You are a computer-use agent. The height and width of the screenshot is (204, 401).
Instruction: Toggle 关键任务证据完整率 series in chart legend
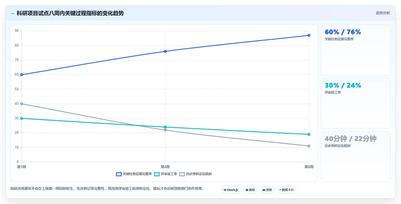coord(134,174)
